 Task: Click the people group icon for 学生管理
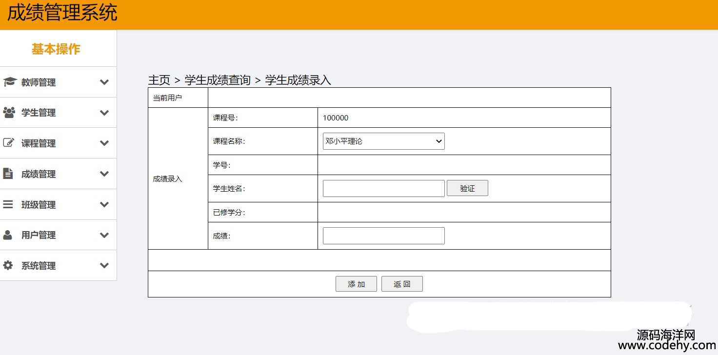9,113
